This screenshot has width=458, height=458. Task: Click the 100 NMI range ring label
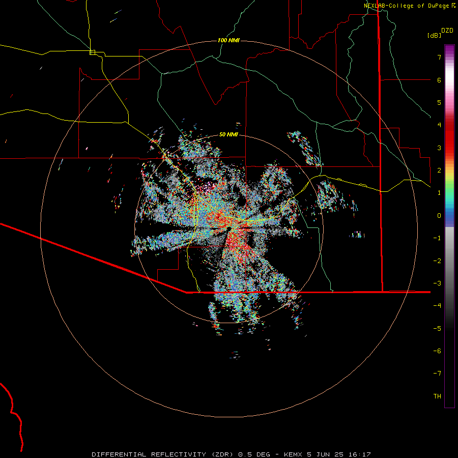[x=228, y=40]
